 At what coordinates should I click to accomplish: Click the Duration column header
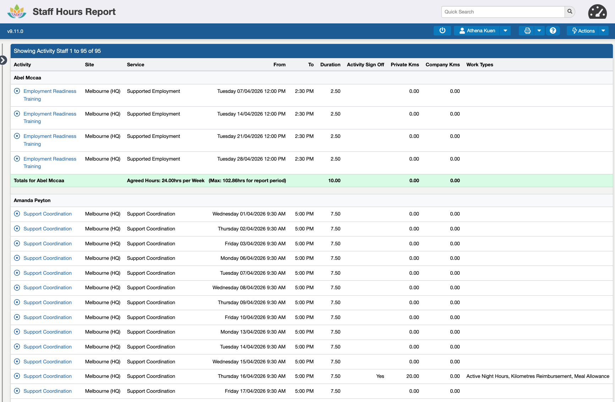tap(330, 65)
